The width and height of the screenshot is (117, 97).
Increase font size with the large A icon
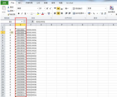tap(47, 8)
